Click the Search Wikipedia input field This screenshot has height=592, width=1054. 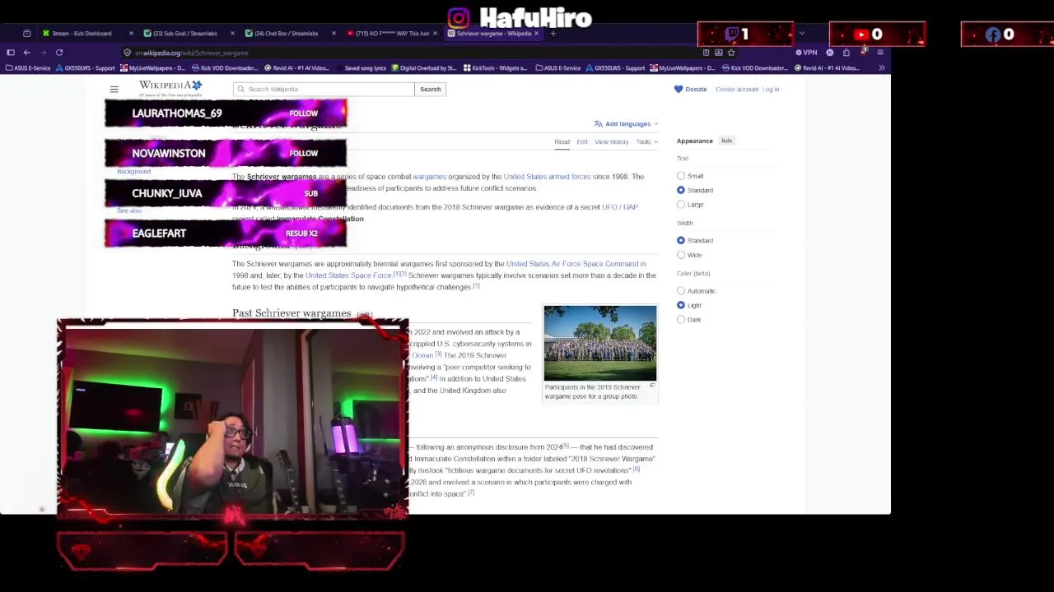[323, 89]
